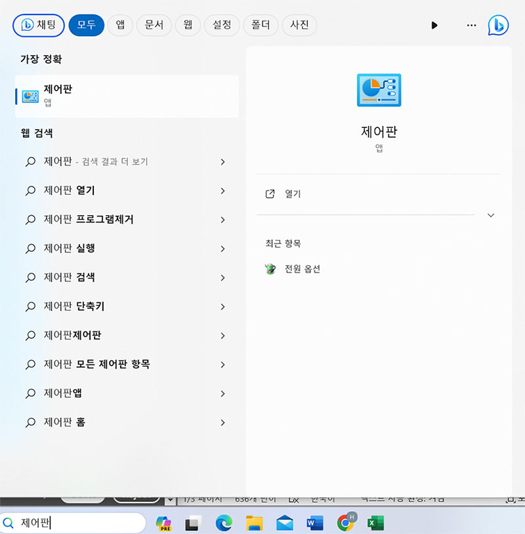Screen dimensions: 525x534
Task: Select web suggestion 제어판 열기
Action: pos(127,191)
